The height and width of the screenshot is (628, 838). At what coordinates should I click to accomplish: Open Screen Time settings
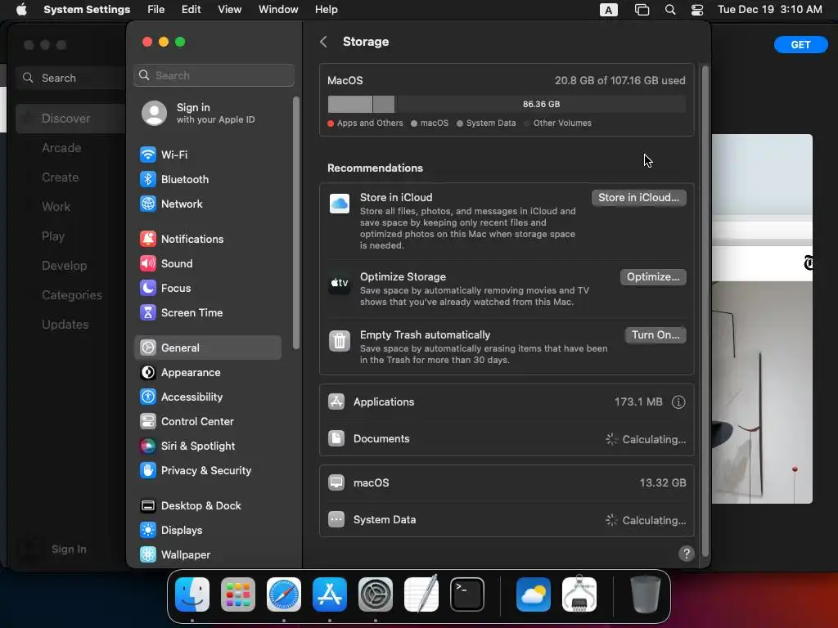(207, 313)
